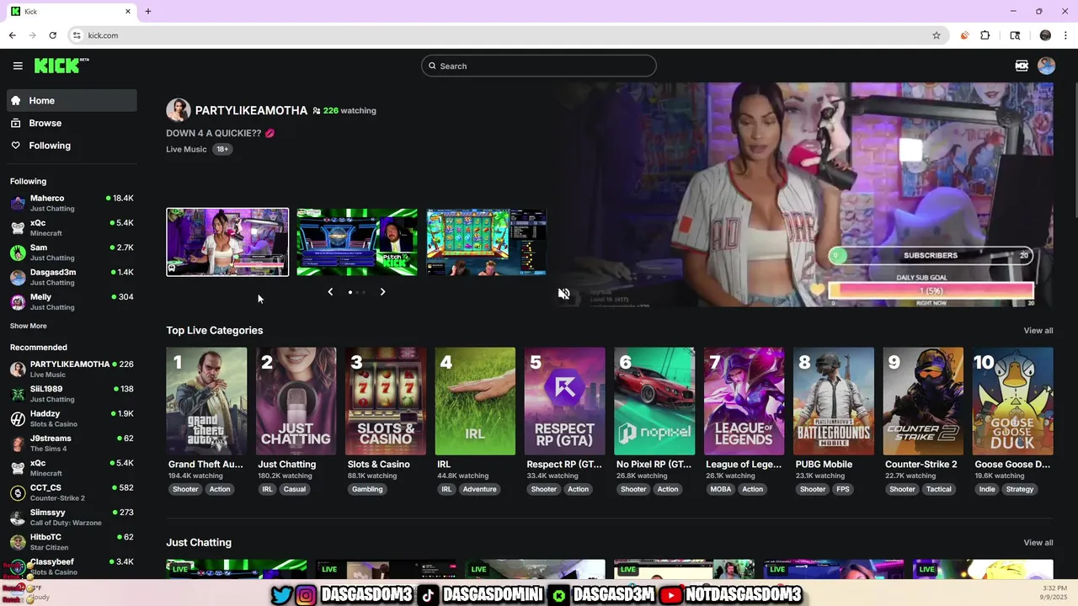Image resolution: width=1078 pixels, height=606 pixels.
Task: Click the Gambling tag under Slots & Casino
Action: 367,489
